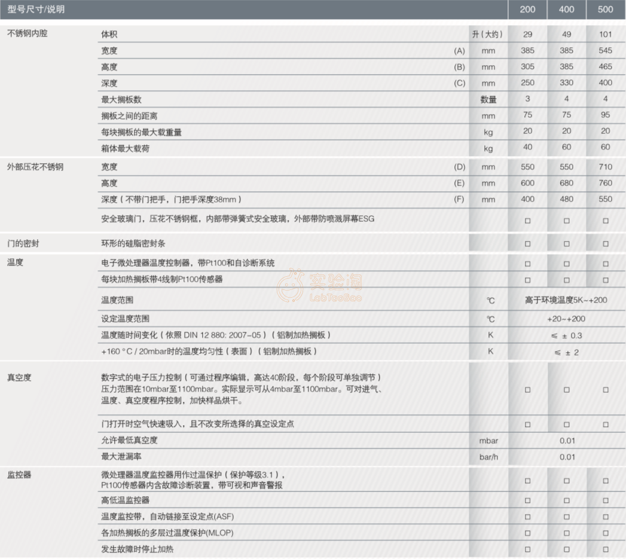Click the 外部压花不锈钢 section label

coord(35,167)
